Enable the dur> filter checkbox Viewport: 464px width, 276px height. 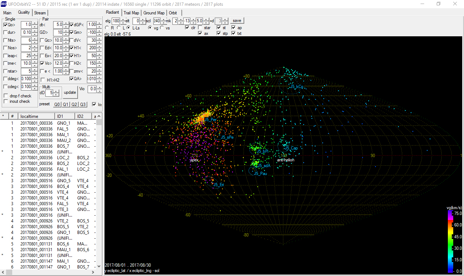coord(5,32)
